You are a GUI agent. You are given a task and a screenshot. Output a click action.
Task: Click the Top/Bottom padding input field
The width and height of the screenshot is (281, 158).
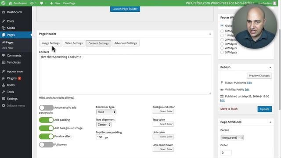pos(101,137)
